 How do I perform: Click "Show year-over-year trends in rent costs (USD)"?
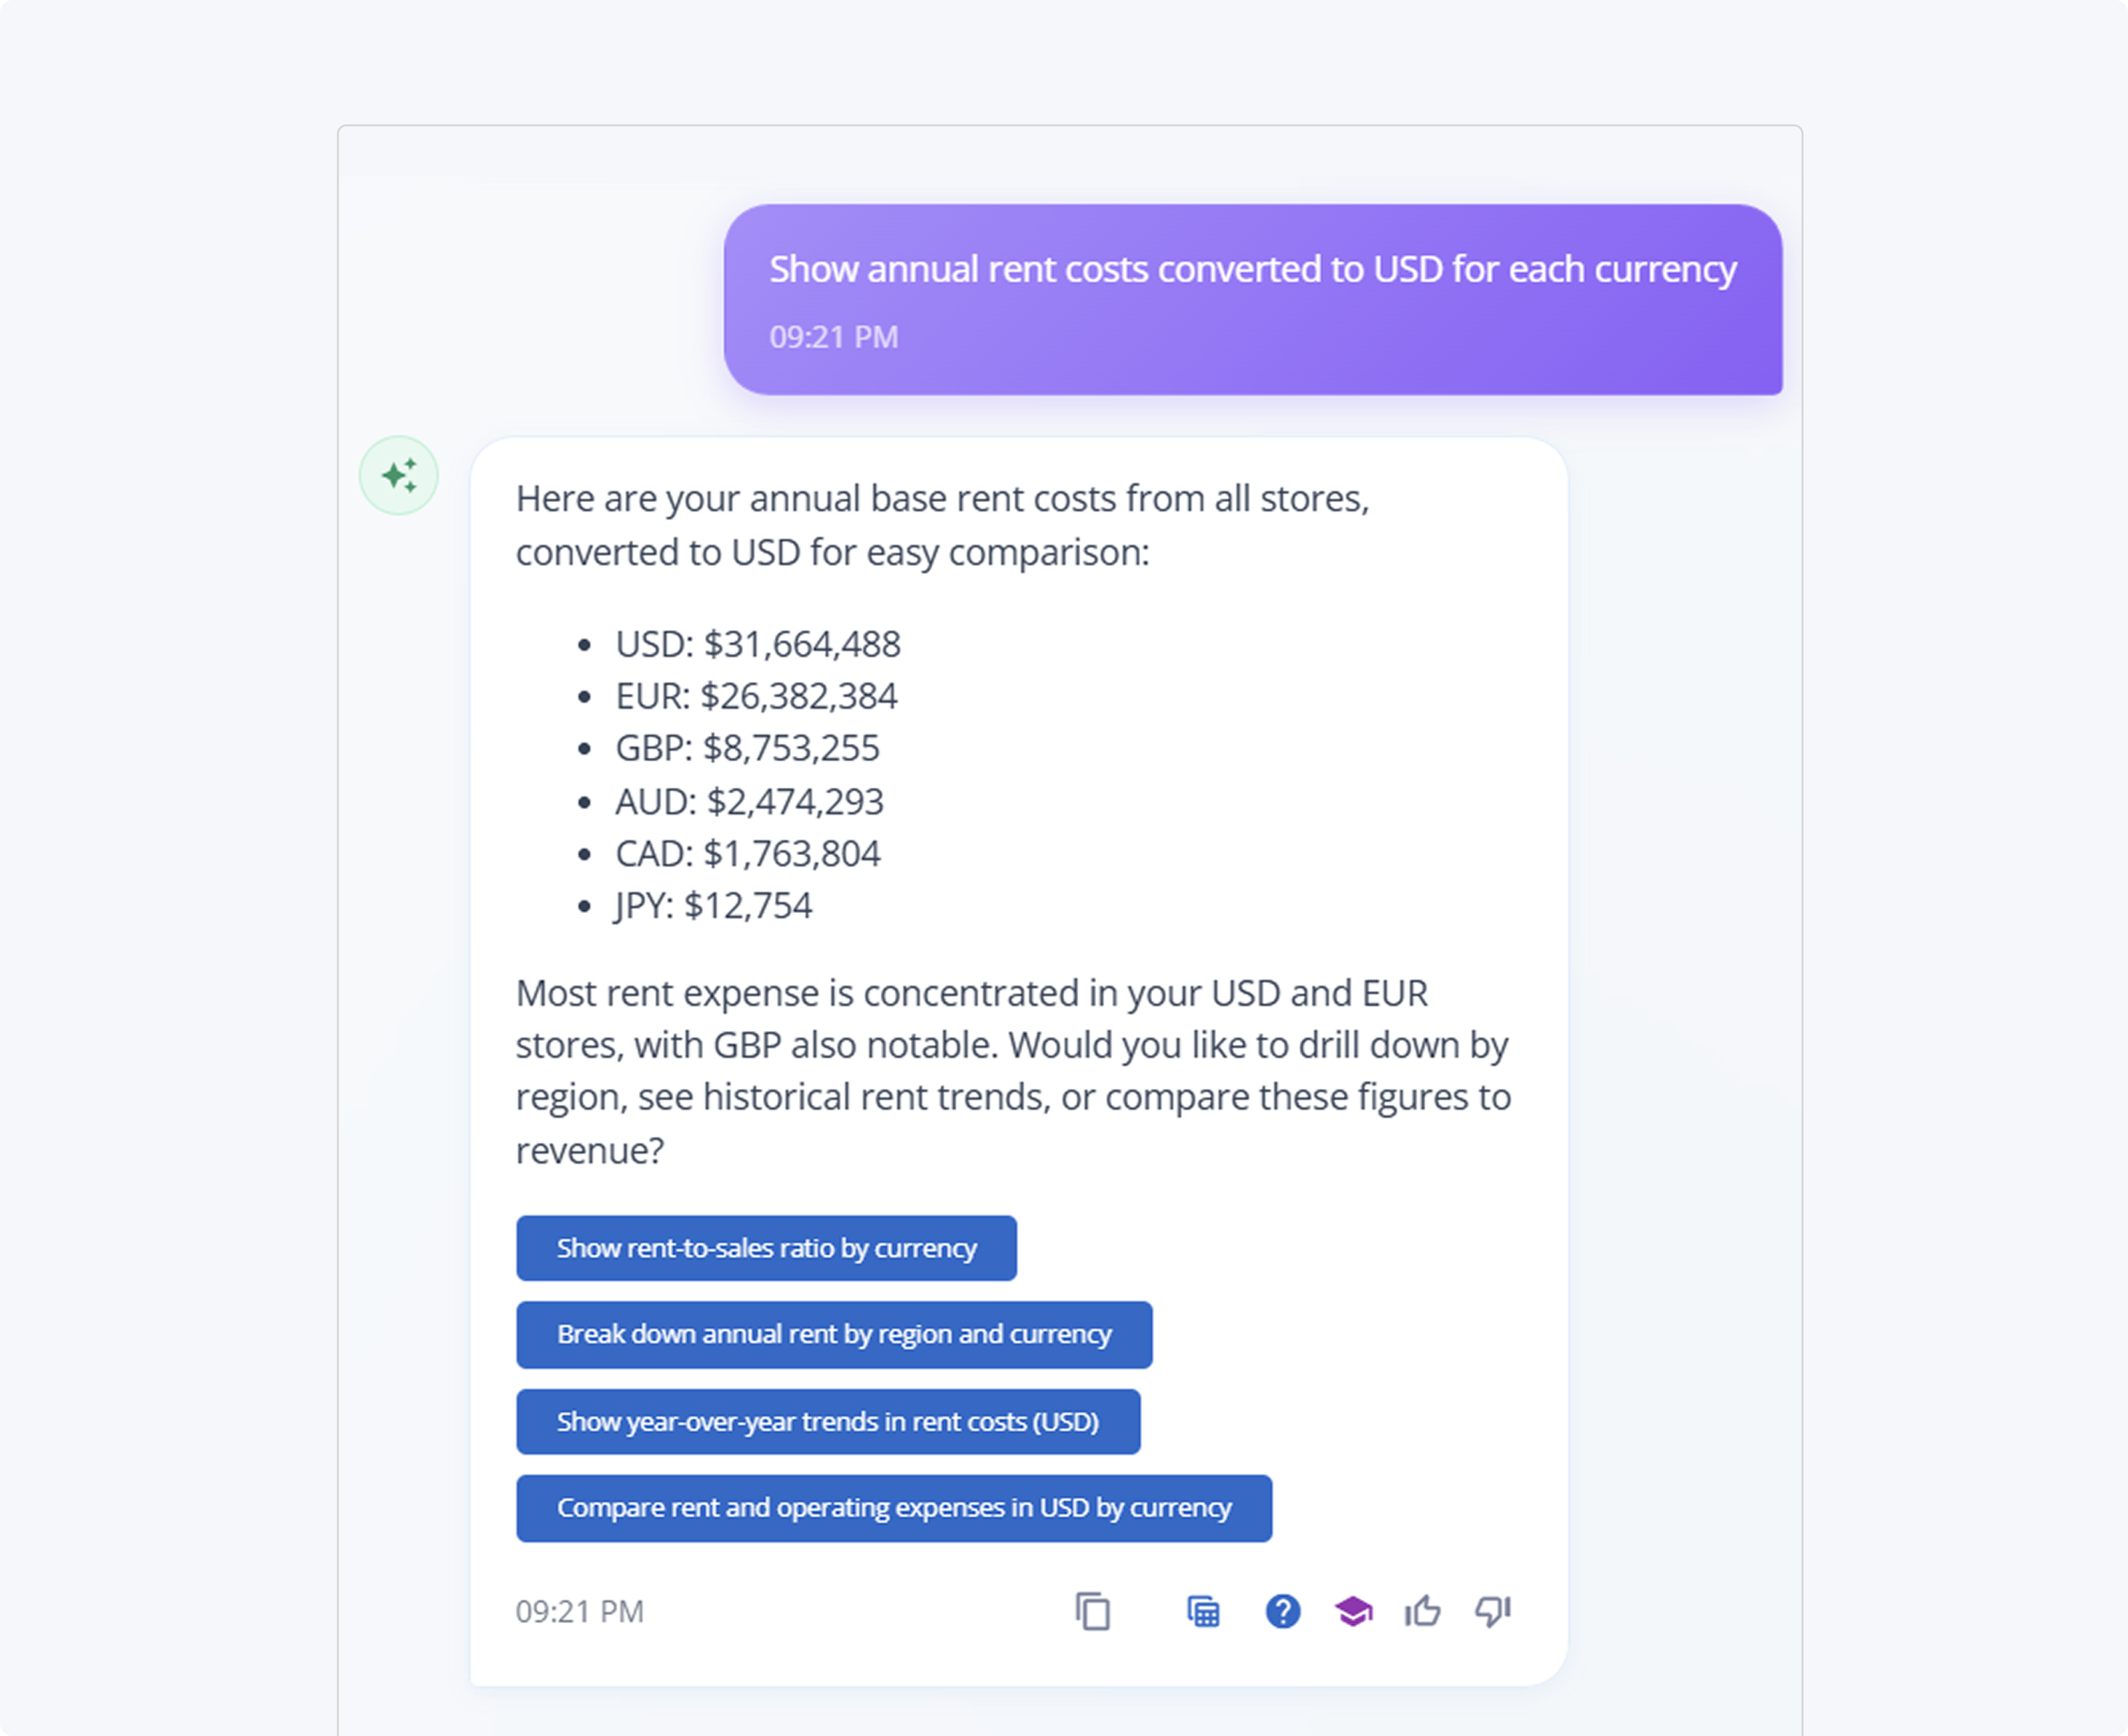[828, 1421]
